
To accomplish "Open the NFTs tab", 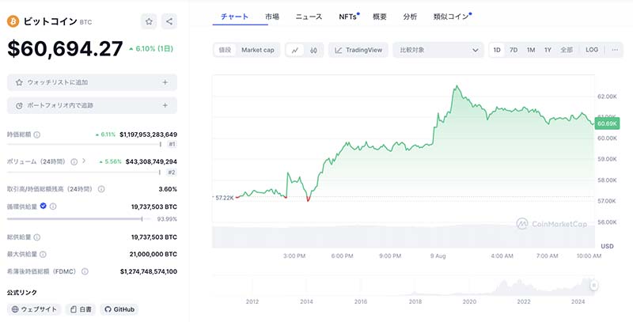I will (x=348, y=17).
